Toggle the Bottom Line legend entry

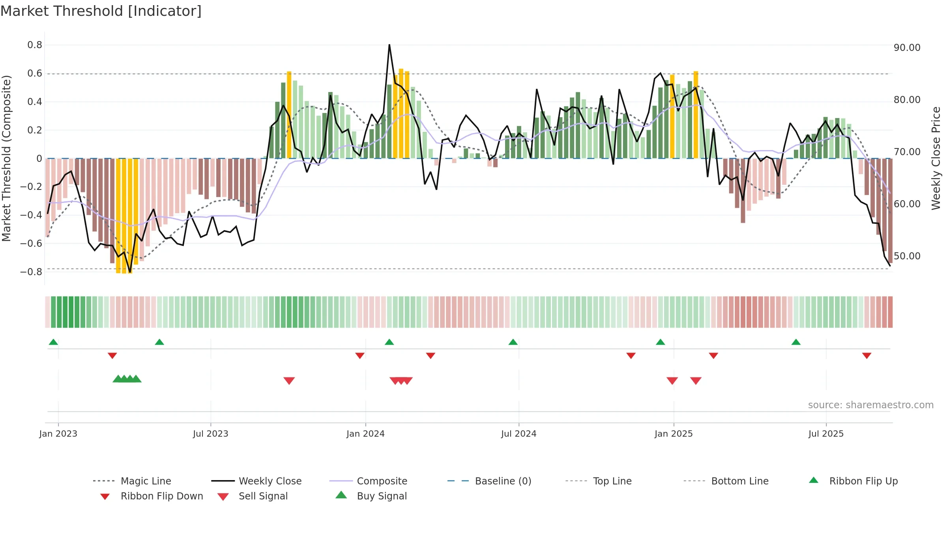(726, 481)
